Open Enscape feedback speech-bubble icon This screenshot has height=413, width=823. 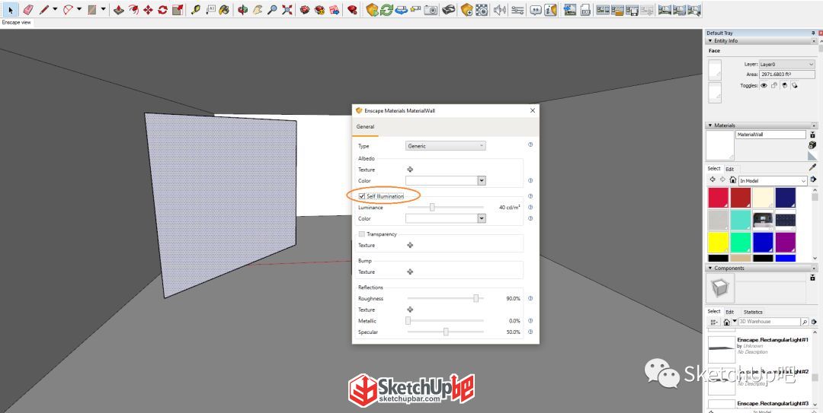point(536,10)
